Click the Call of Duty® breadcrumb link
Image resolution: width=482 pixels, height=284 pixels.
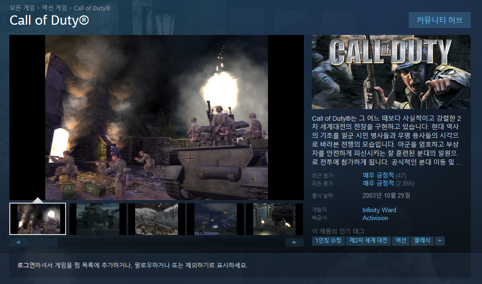(x=92, y=8)
